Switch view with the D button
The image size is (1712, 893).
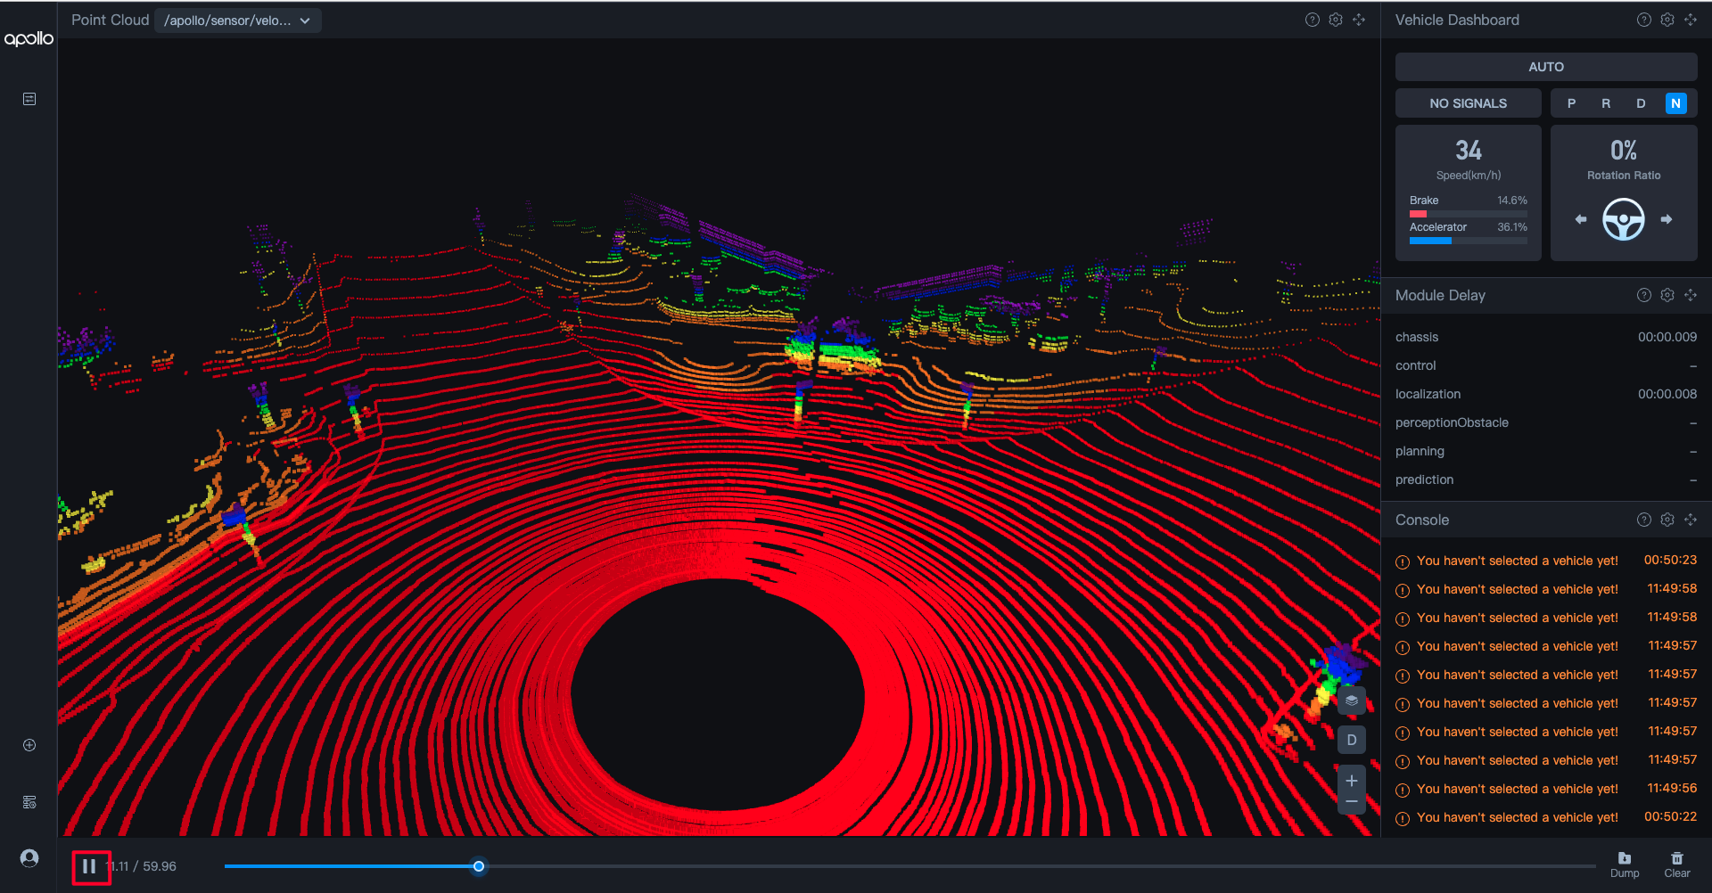[x=1352, y=740]
